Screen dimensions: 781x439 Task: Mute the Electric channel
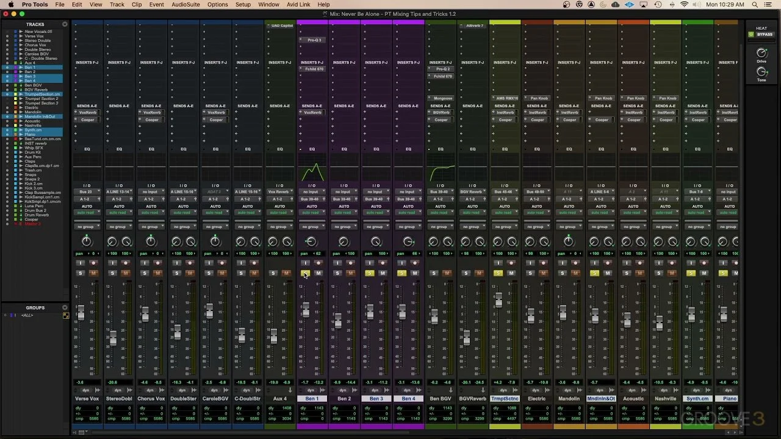pos(544,273)
